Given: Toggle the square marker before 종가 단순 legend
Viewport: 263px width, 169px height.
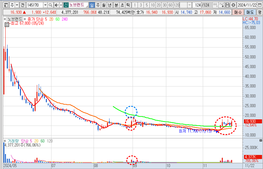Looking at the screenshot, I should click(x=25, y=19).
